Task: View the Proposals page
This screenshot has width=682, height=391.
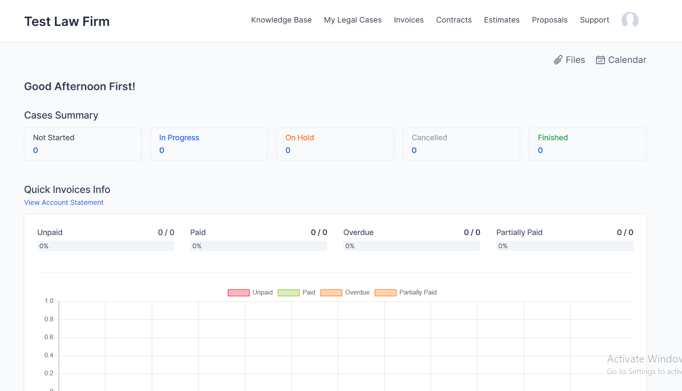Action: click(550, 20)
